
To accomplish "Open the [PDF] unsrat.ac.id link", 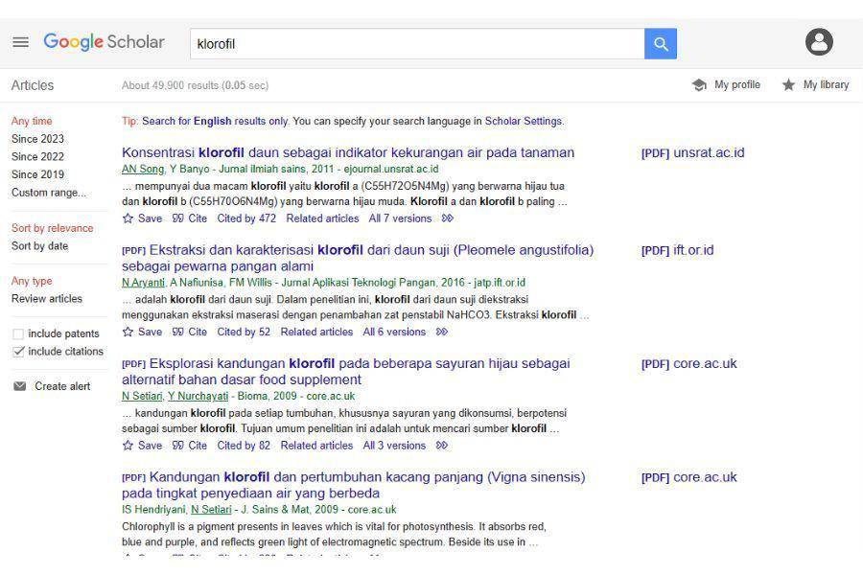I will [692, 152].
